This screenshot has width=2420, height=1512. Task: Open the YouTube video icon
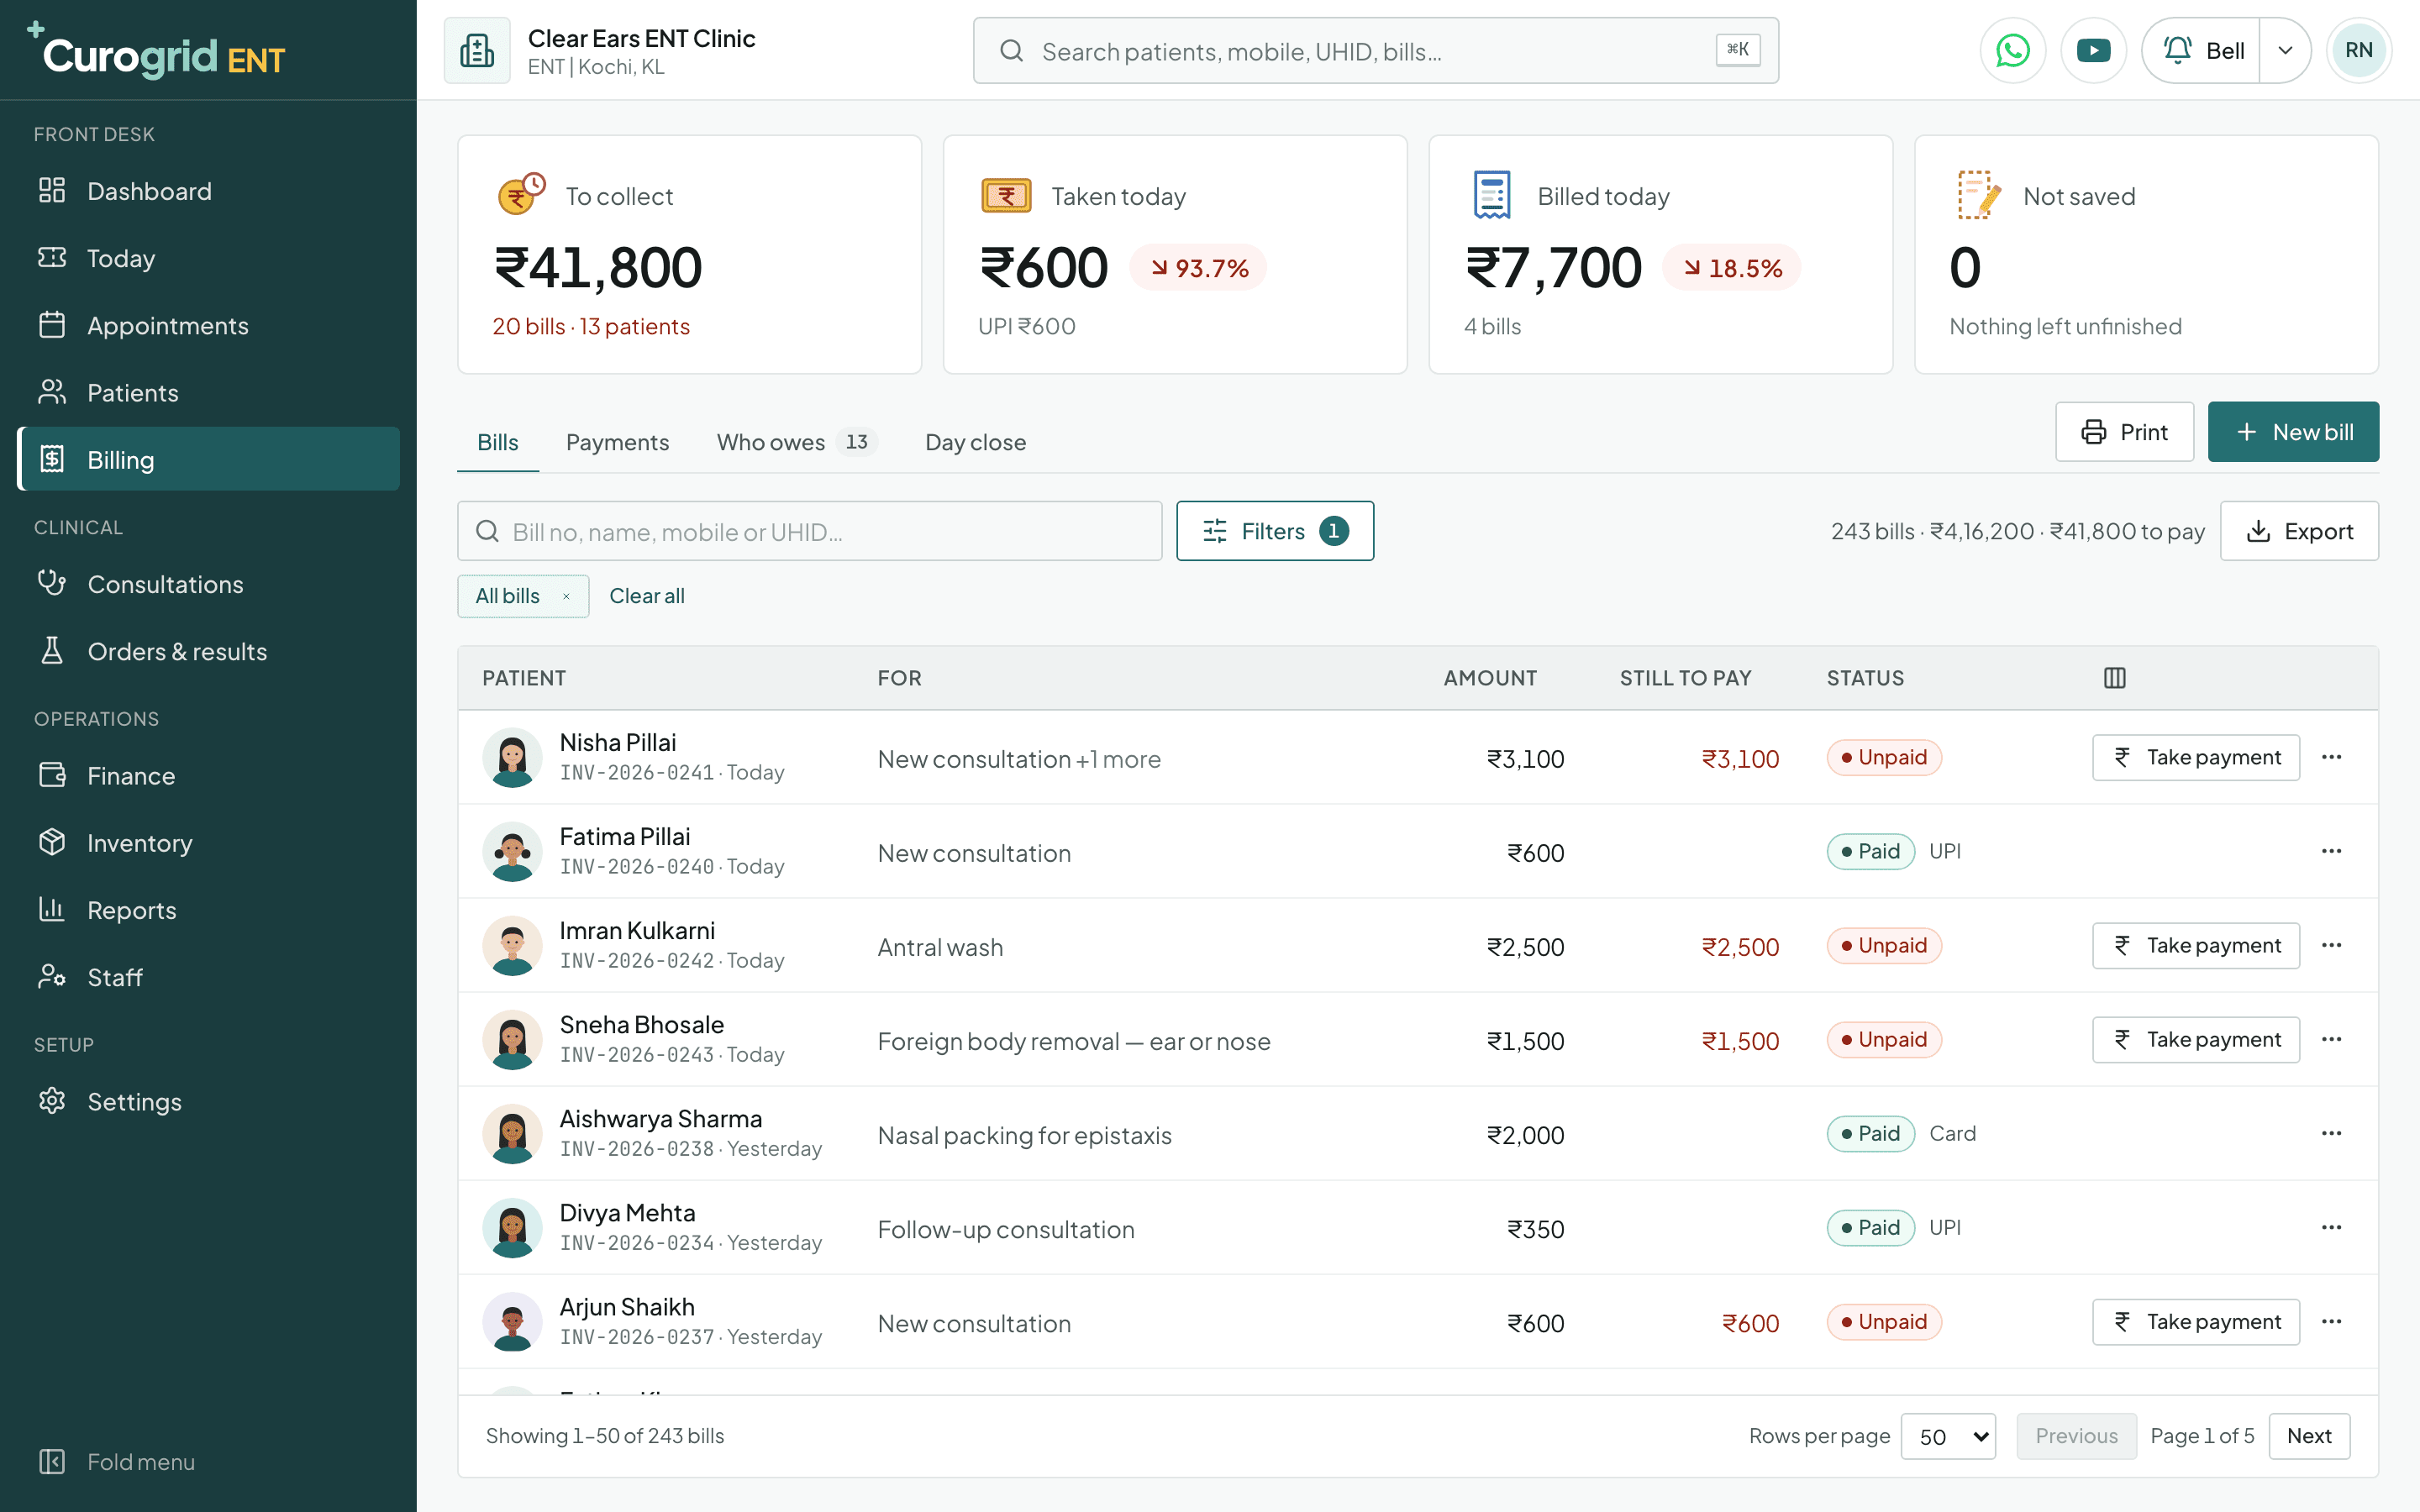click(2093, 50)
